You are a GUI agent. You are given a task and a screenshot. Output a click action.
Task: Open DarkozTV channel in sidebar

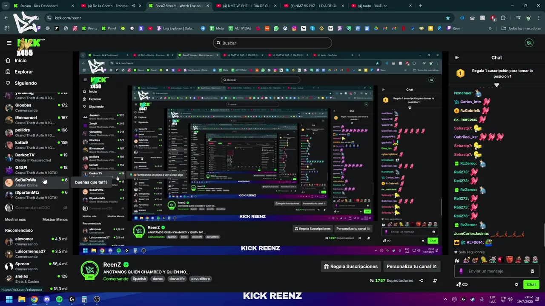coord(36,157)
